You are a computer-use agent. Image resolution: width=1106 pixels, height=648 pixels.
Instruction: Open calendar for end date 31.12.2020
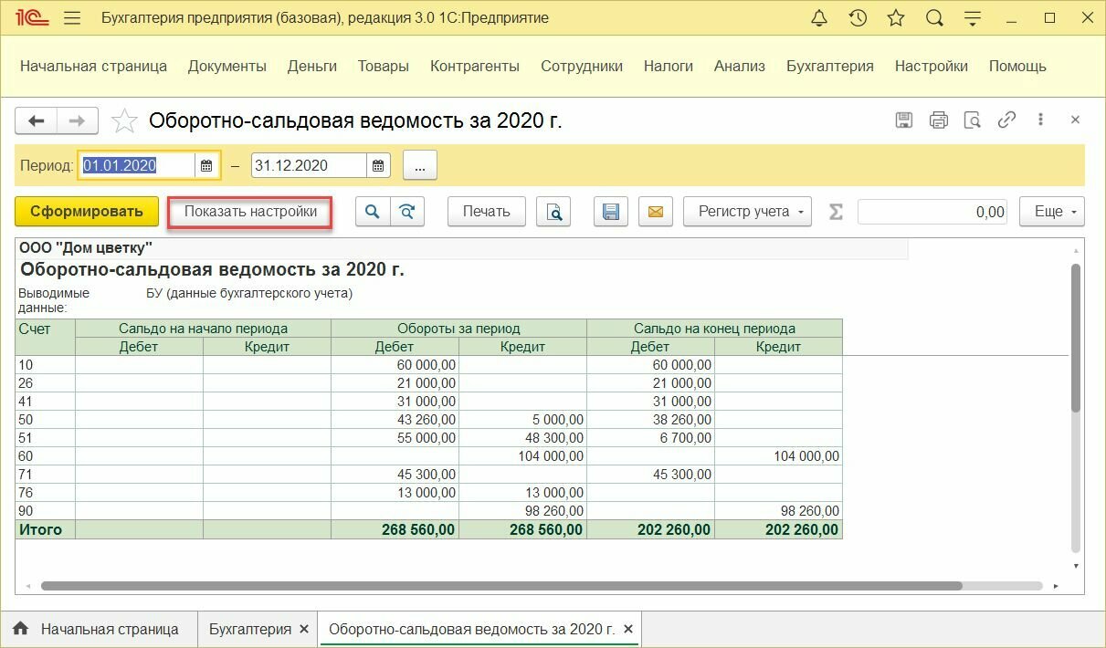(x=379, y=165)
